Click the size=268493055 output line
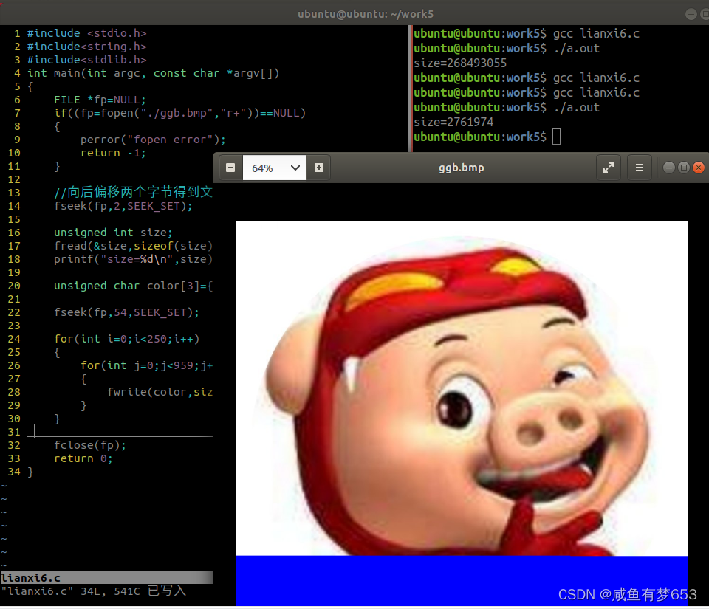The width and height of the screenshot is (709, 609). 460,63
